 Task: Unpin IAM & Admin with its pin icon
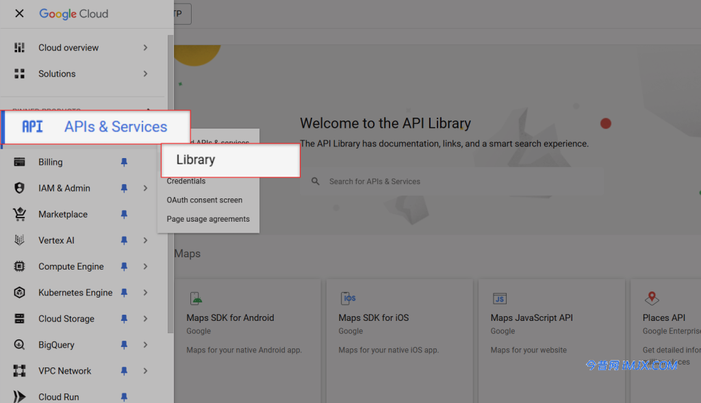pos(125,188)
